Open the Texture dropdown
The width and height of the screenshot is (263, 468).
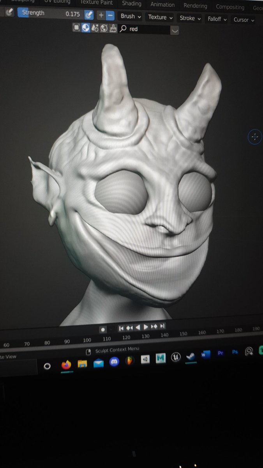[x=160, y=17]
